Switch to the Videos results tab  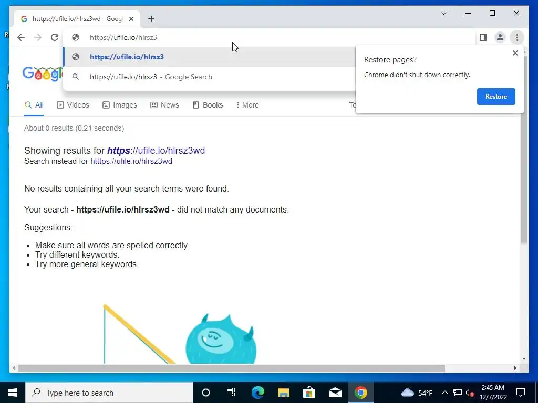(x=73, y=105)
